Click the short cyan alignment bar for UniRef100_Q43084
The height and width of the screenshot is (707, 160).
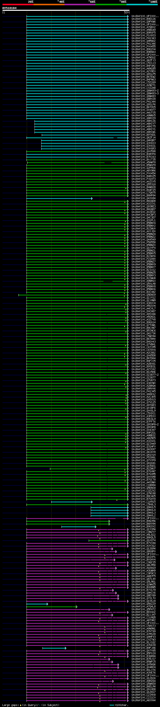tap(59, 198)
